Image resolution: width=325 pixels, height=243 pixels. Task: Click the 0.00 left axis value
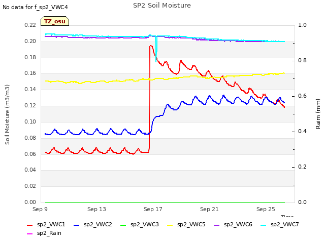[x=30, y=202]
